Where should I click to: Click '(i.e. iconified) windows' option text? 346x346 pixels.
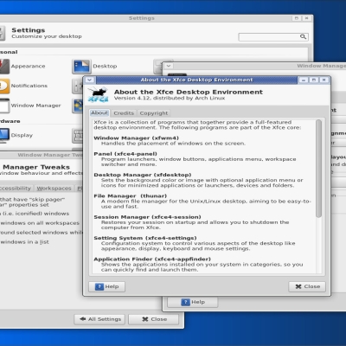tap(35, 214)
